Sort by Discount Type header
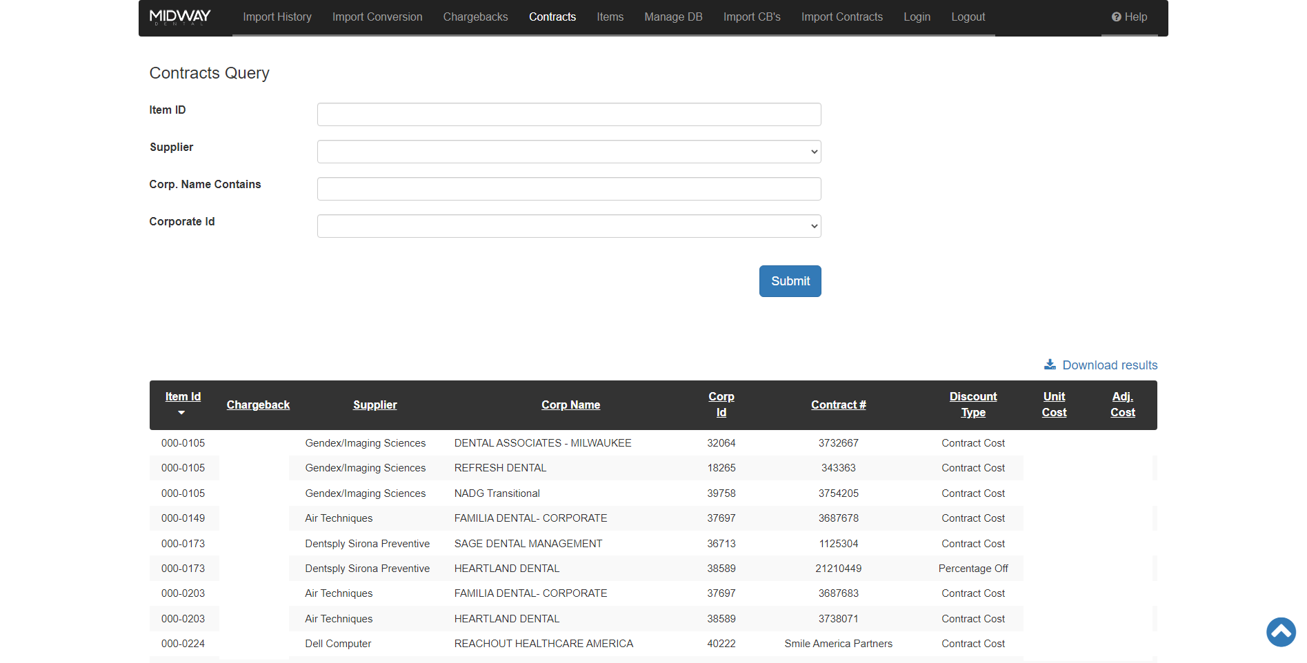This screenshot has height=663, width=1307. (972, 405)
